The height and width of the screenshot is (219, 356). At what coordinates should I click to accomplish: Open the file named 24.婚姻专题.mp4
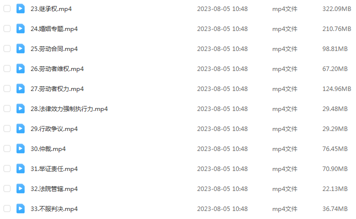54,29
